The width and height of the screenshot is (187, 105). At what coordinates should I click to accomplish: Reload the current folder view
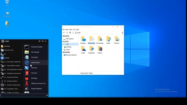pyautogui.click(x=122, y=33)
